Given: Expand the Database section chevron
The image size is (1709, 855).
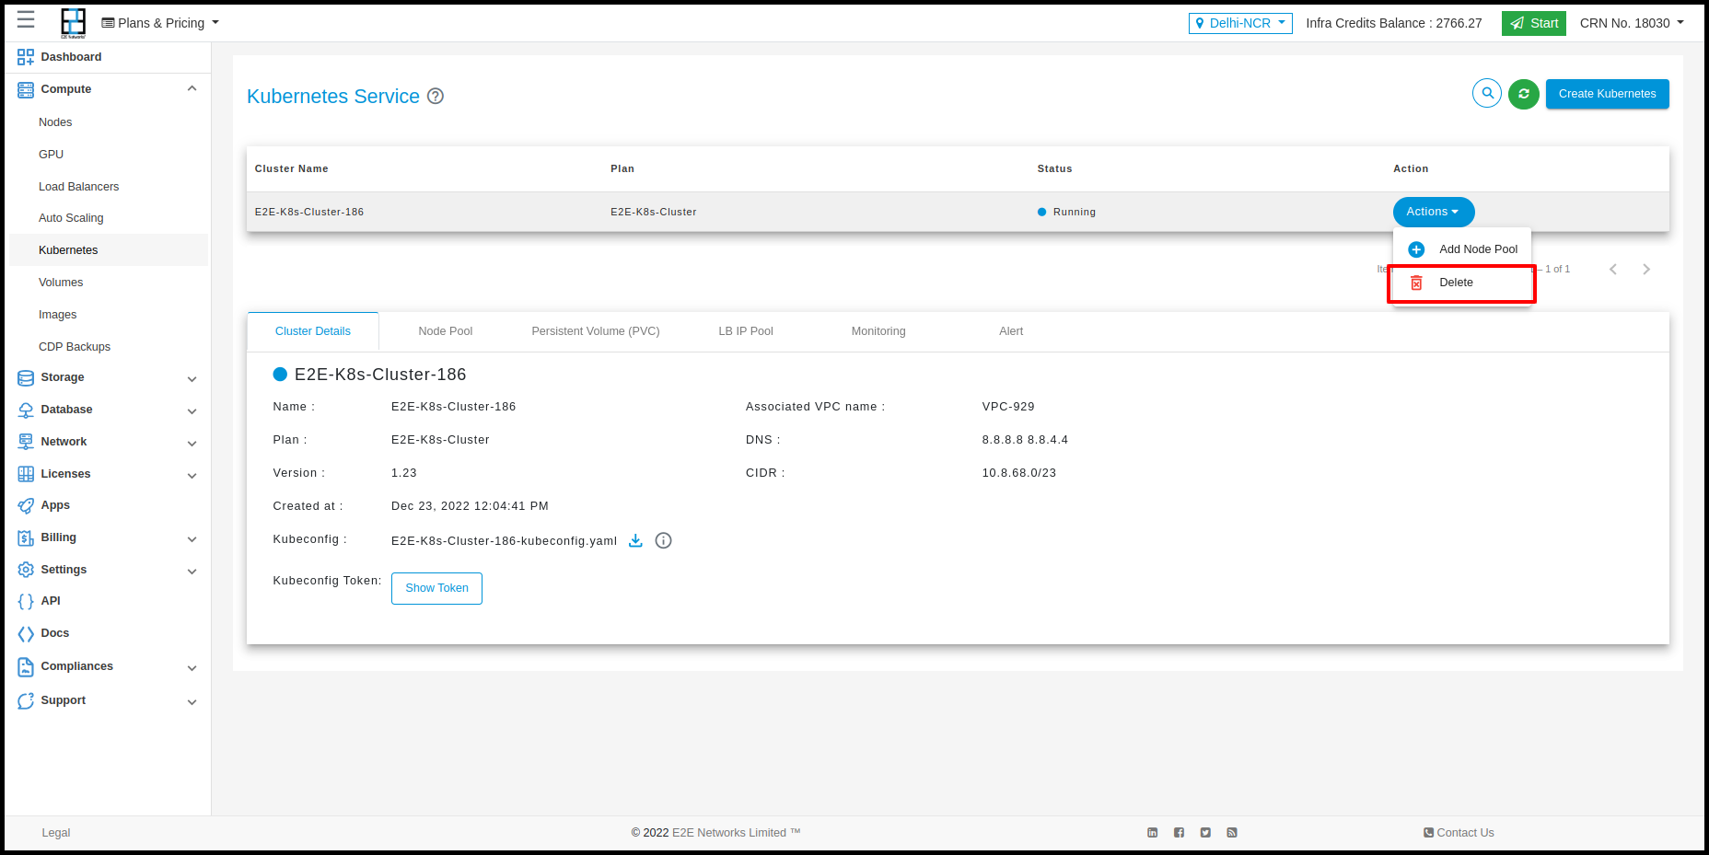Looking at the screenshot, I should [x=192, y=411].
